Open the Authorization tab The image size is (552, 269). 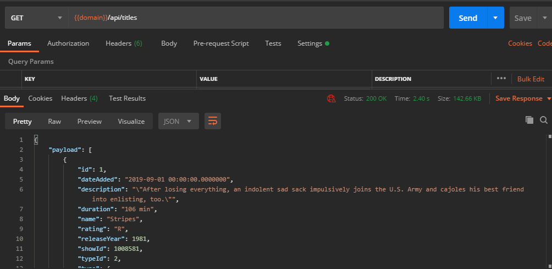point(68,43)
